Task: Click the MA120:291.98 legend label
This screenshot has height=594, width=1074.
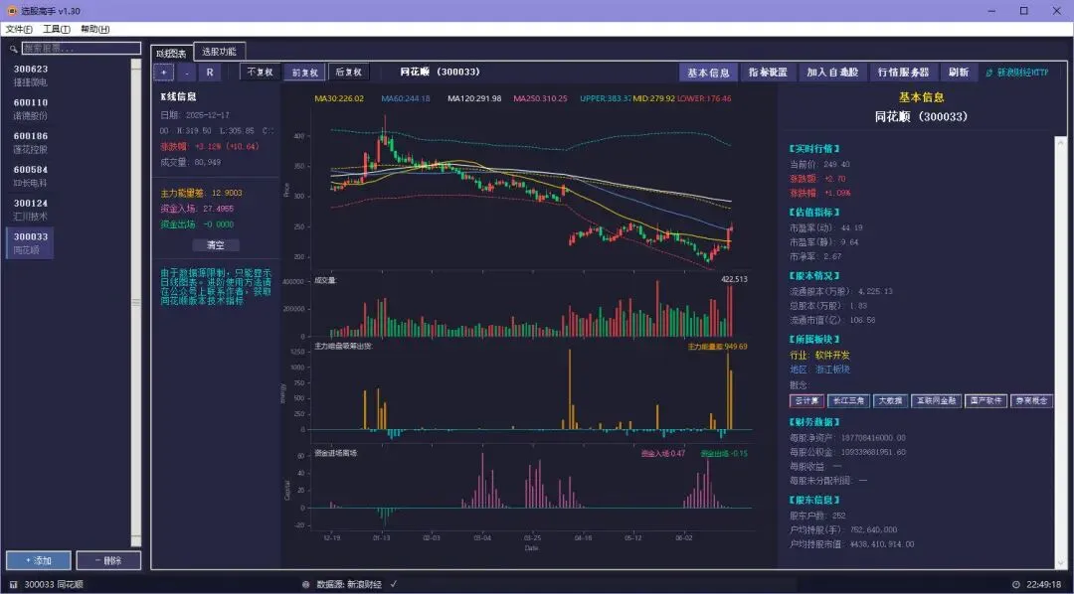Action: point(474,98)
